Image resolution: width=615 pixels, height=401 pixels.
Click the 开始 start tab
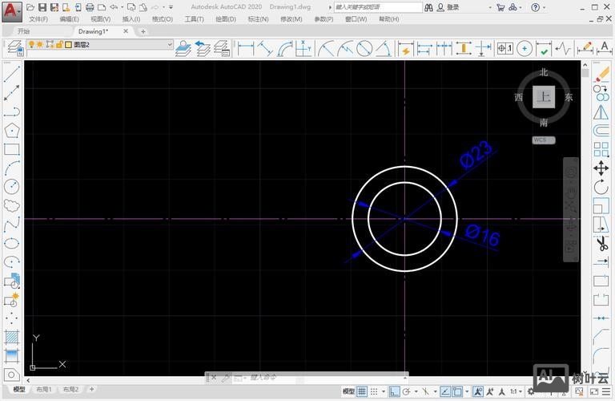coord(24,31)
